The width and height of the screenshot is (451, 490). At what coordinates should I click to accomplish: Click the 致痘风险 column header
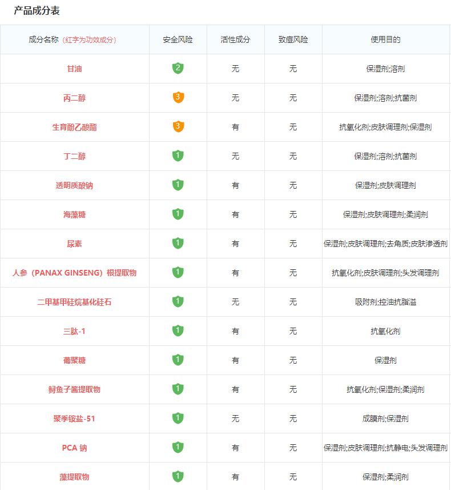(x=293, y=39)
